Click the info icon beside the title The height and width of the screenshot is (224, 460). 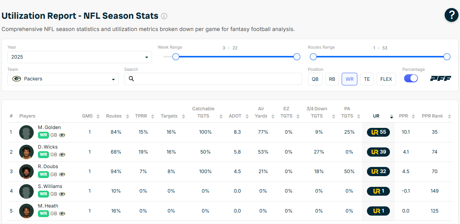coord(164,16)
